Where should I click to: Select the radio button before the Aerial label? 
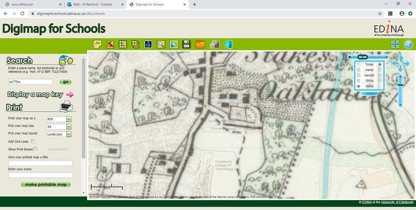[x=359, y=70]
